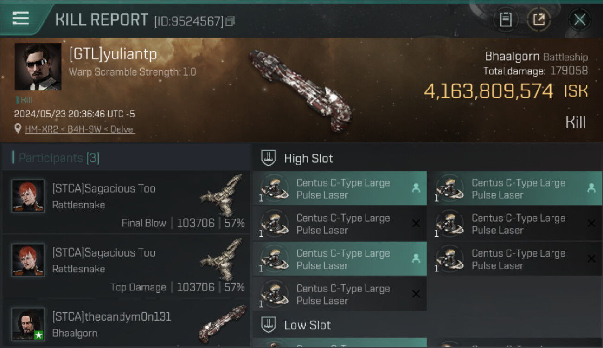Select the Participants tab header

point(59,158)
